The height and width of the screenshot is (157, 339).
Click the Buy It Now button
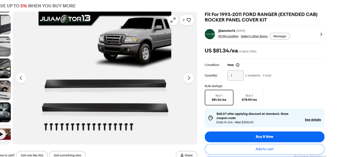(264, 137)
